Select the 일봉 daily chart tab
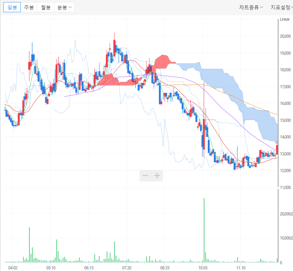Screen dimensions: 293x271 click(x=12, y=7)
